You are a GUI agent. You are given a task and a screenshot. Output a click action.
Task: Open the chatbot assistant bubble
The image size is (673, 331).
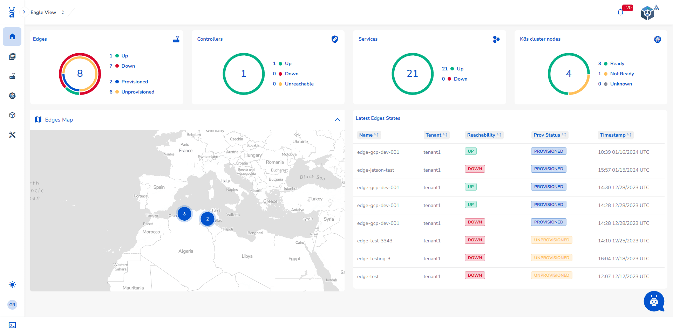pyautogui.click(x=654, y=301)
